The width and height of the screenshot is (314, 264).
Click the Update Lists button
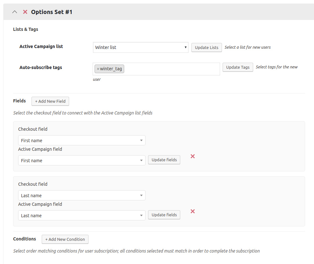[x=206, y=47]
